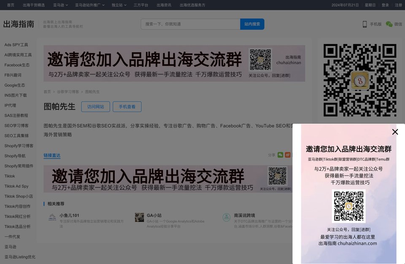The width and height of the screenshot is (405, 264).
Task: Click 谷歌学习博客 breadcrumb link
Action: [68, 92]
